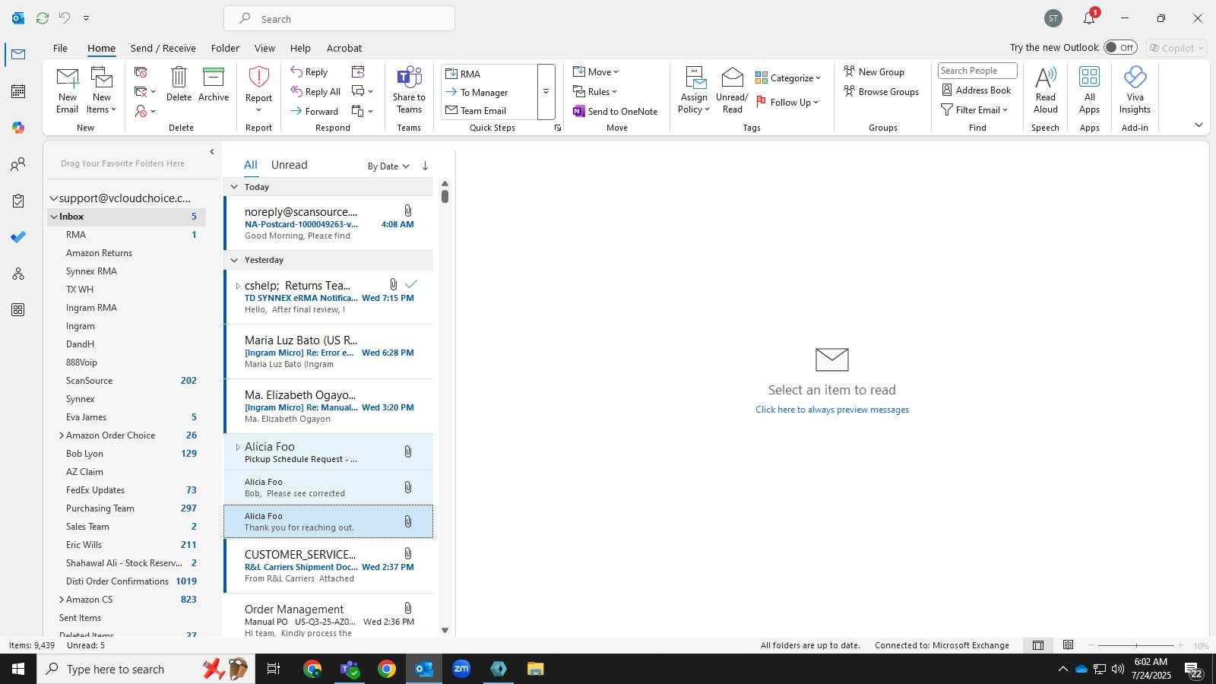
Task: Open File Explorer from the taskbar
Action: (536, 669)
